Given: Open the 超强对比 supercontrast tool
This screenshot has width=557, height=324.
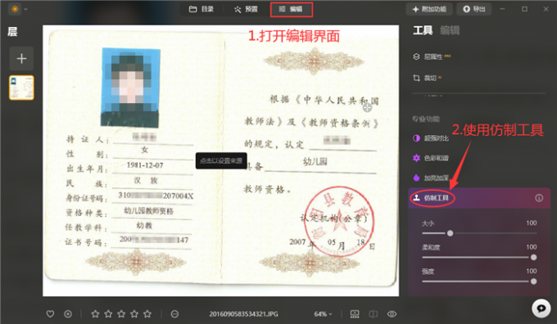Looking at the screenshot, I should (x=431, y=138).
